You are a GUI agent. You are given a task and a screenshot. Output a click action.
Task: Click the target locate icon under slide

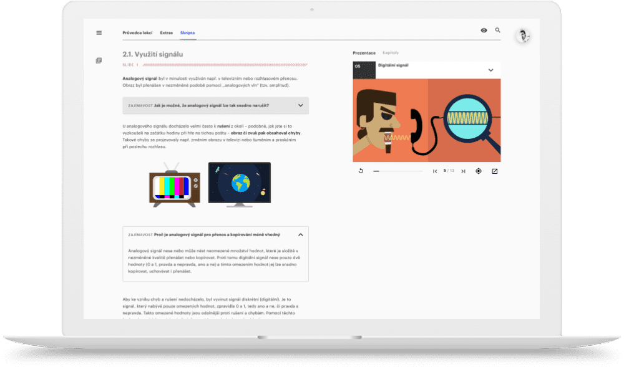pyautogui.click(x=479, y=171)
